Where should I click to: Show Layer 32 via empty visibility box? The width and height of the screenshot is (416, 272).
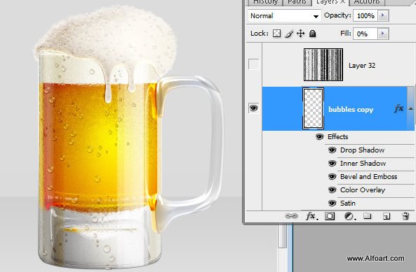pyautogui.click(x=253, y=64)
